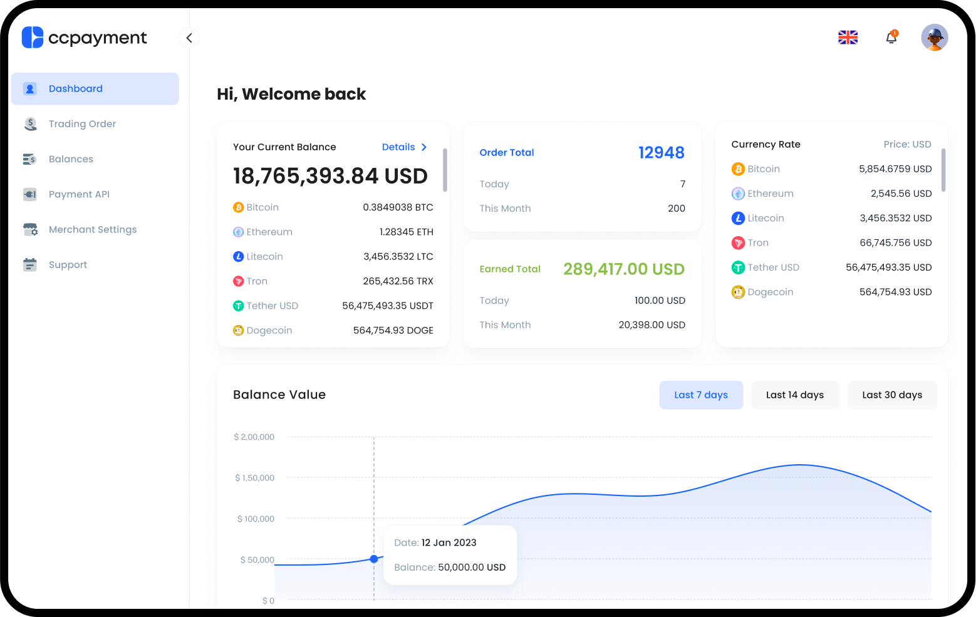Click the 3,456.3532 LTC balance
Screen dimensions: 976x617
pos(398,256)
